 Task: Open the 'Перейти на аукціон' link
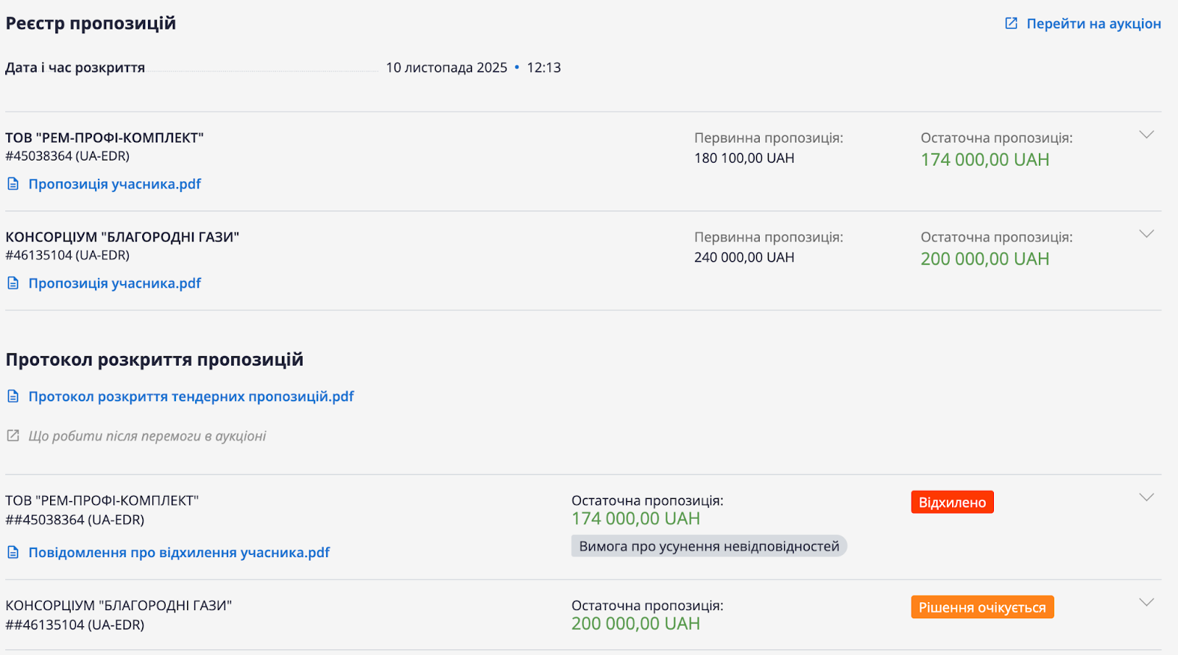(x=1093, y=24)
